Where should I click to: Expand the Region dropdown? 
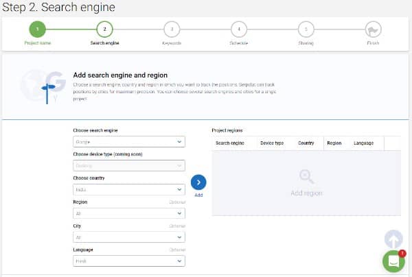click(128, 213)
